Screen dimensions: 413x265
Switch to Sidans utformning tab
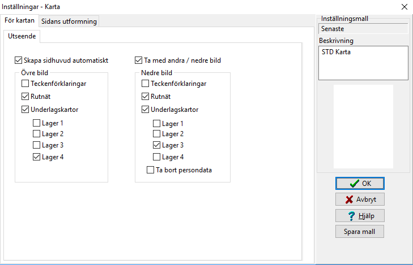pos(69,21)
